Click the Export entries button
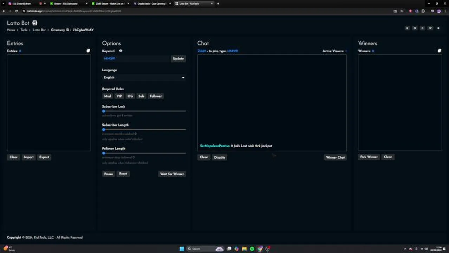Screen dimensions: 449x253 tap(44, 157)
